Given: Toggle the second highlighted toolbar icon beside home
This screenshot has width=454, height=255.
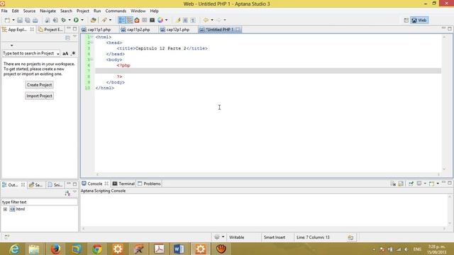Looking at the screenshot, I should (x=129, y=20).
